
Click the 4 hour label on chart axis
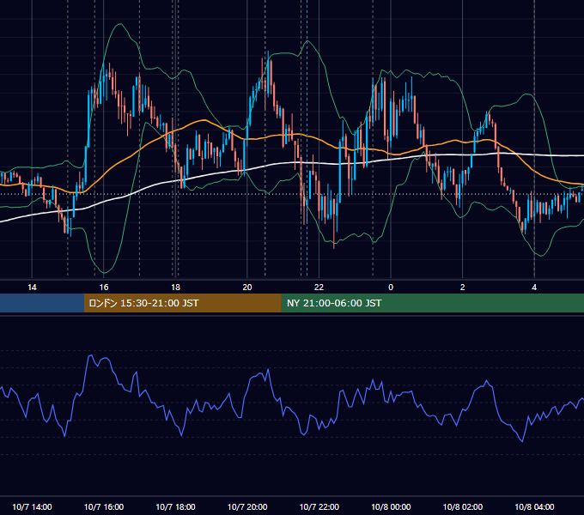[x=534, y=288]
